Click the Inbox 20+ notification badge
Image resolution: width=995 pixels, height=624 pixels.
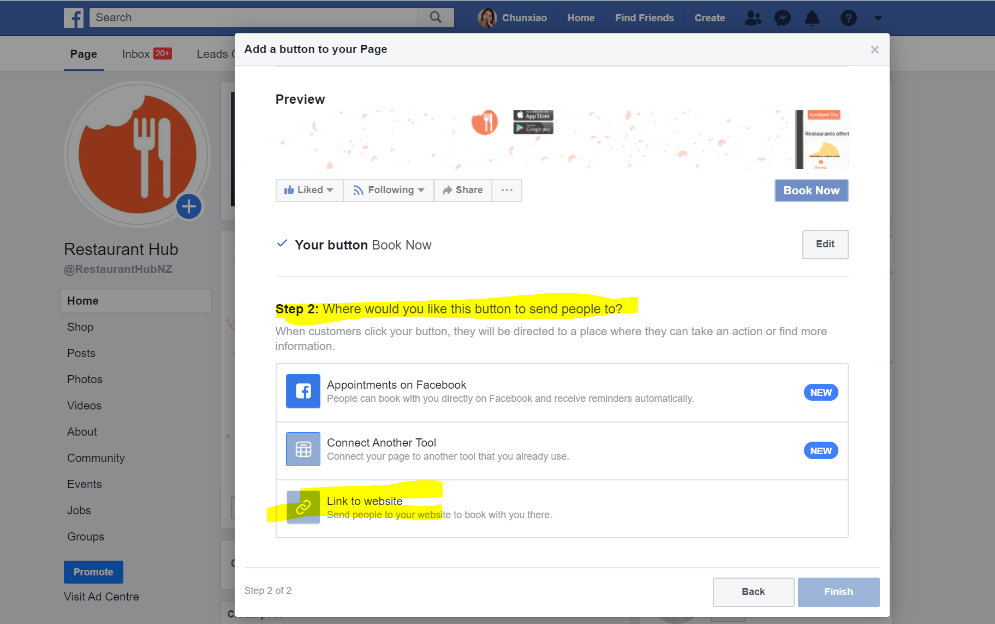pyautogui.click(x=163, y=54)
